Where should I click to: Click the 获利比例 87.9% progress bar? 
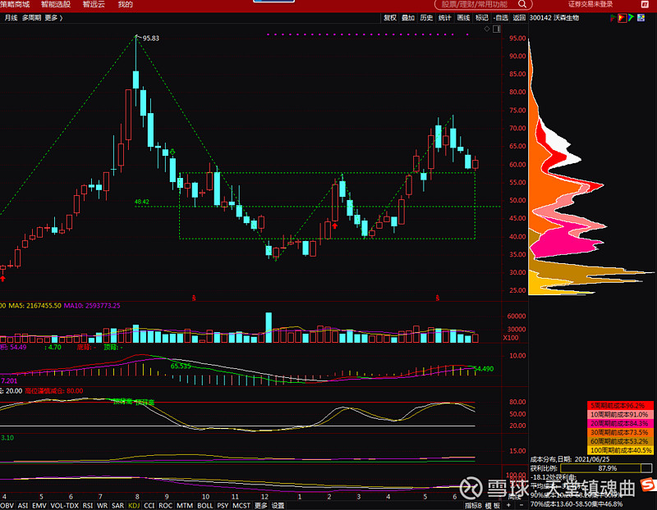(x=606, y=468)
